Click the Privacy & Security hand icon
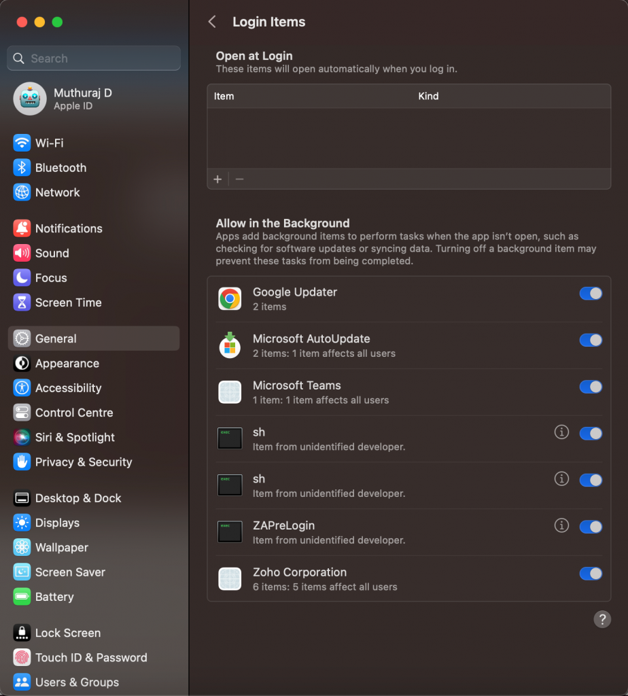Image resolution: width=628 pixels, height=696 pixels. coord(22,462)
